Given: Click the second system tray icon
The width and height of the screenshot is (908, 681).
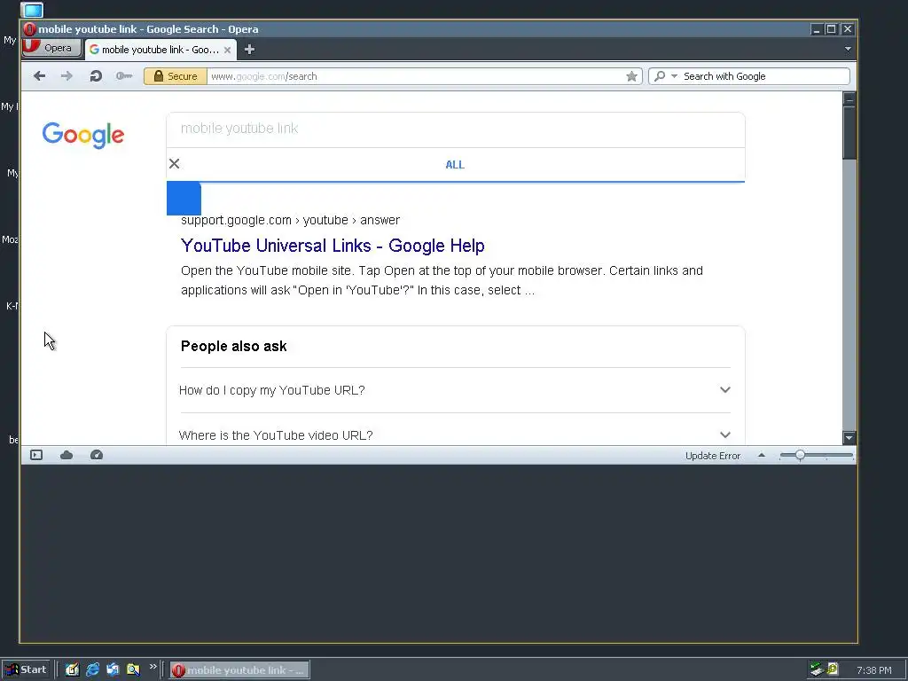Looking at the screenshot, I should pyautogui.click(x=833, y=669).
